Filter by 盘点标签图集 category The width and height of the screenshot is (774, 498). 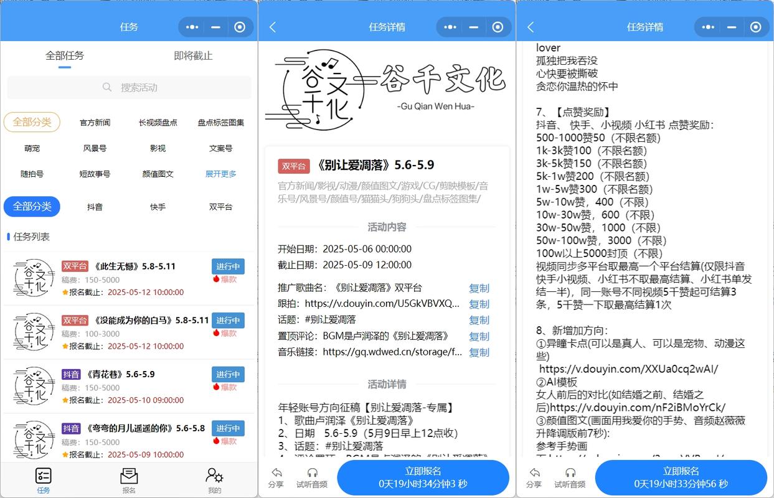(x=221, y=123)
